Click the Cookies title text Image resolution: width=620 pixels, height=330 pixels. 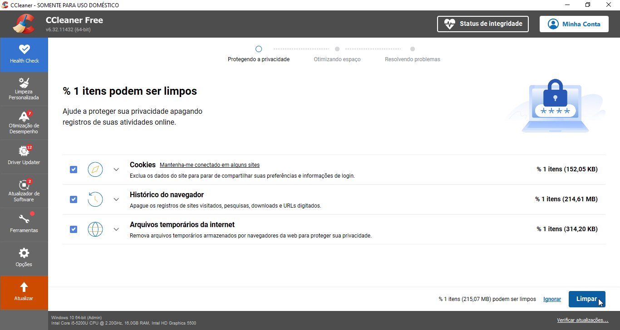pos(143,165)
